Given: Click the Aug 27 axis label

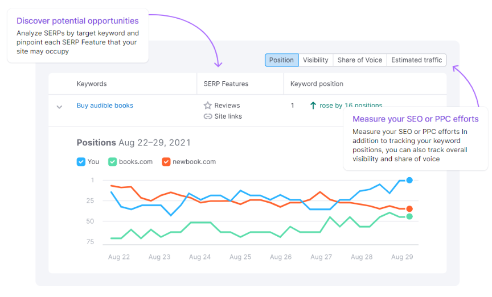Looking at the screenshot, I should tap(321, 257).
